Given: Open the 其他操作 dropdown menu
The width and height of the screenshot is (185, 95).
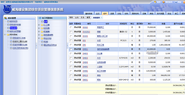Looking at the screenshot, I should [97, 18].
